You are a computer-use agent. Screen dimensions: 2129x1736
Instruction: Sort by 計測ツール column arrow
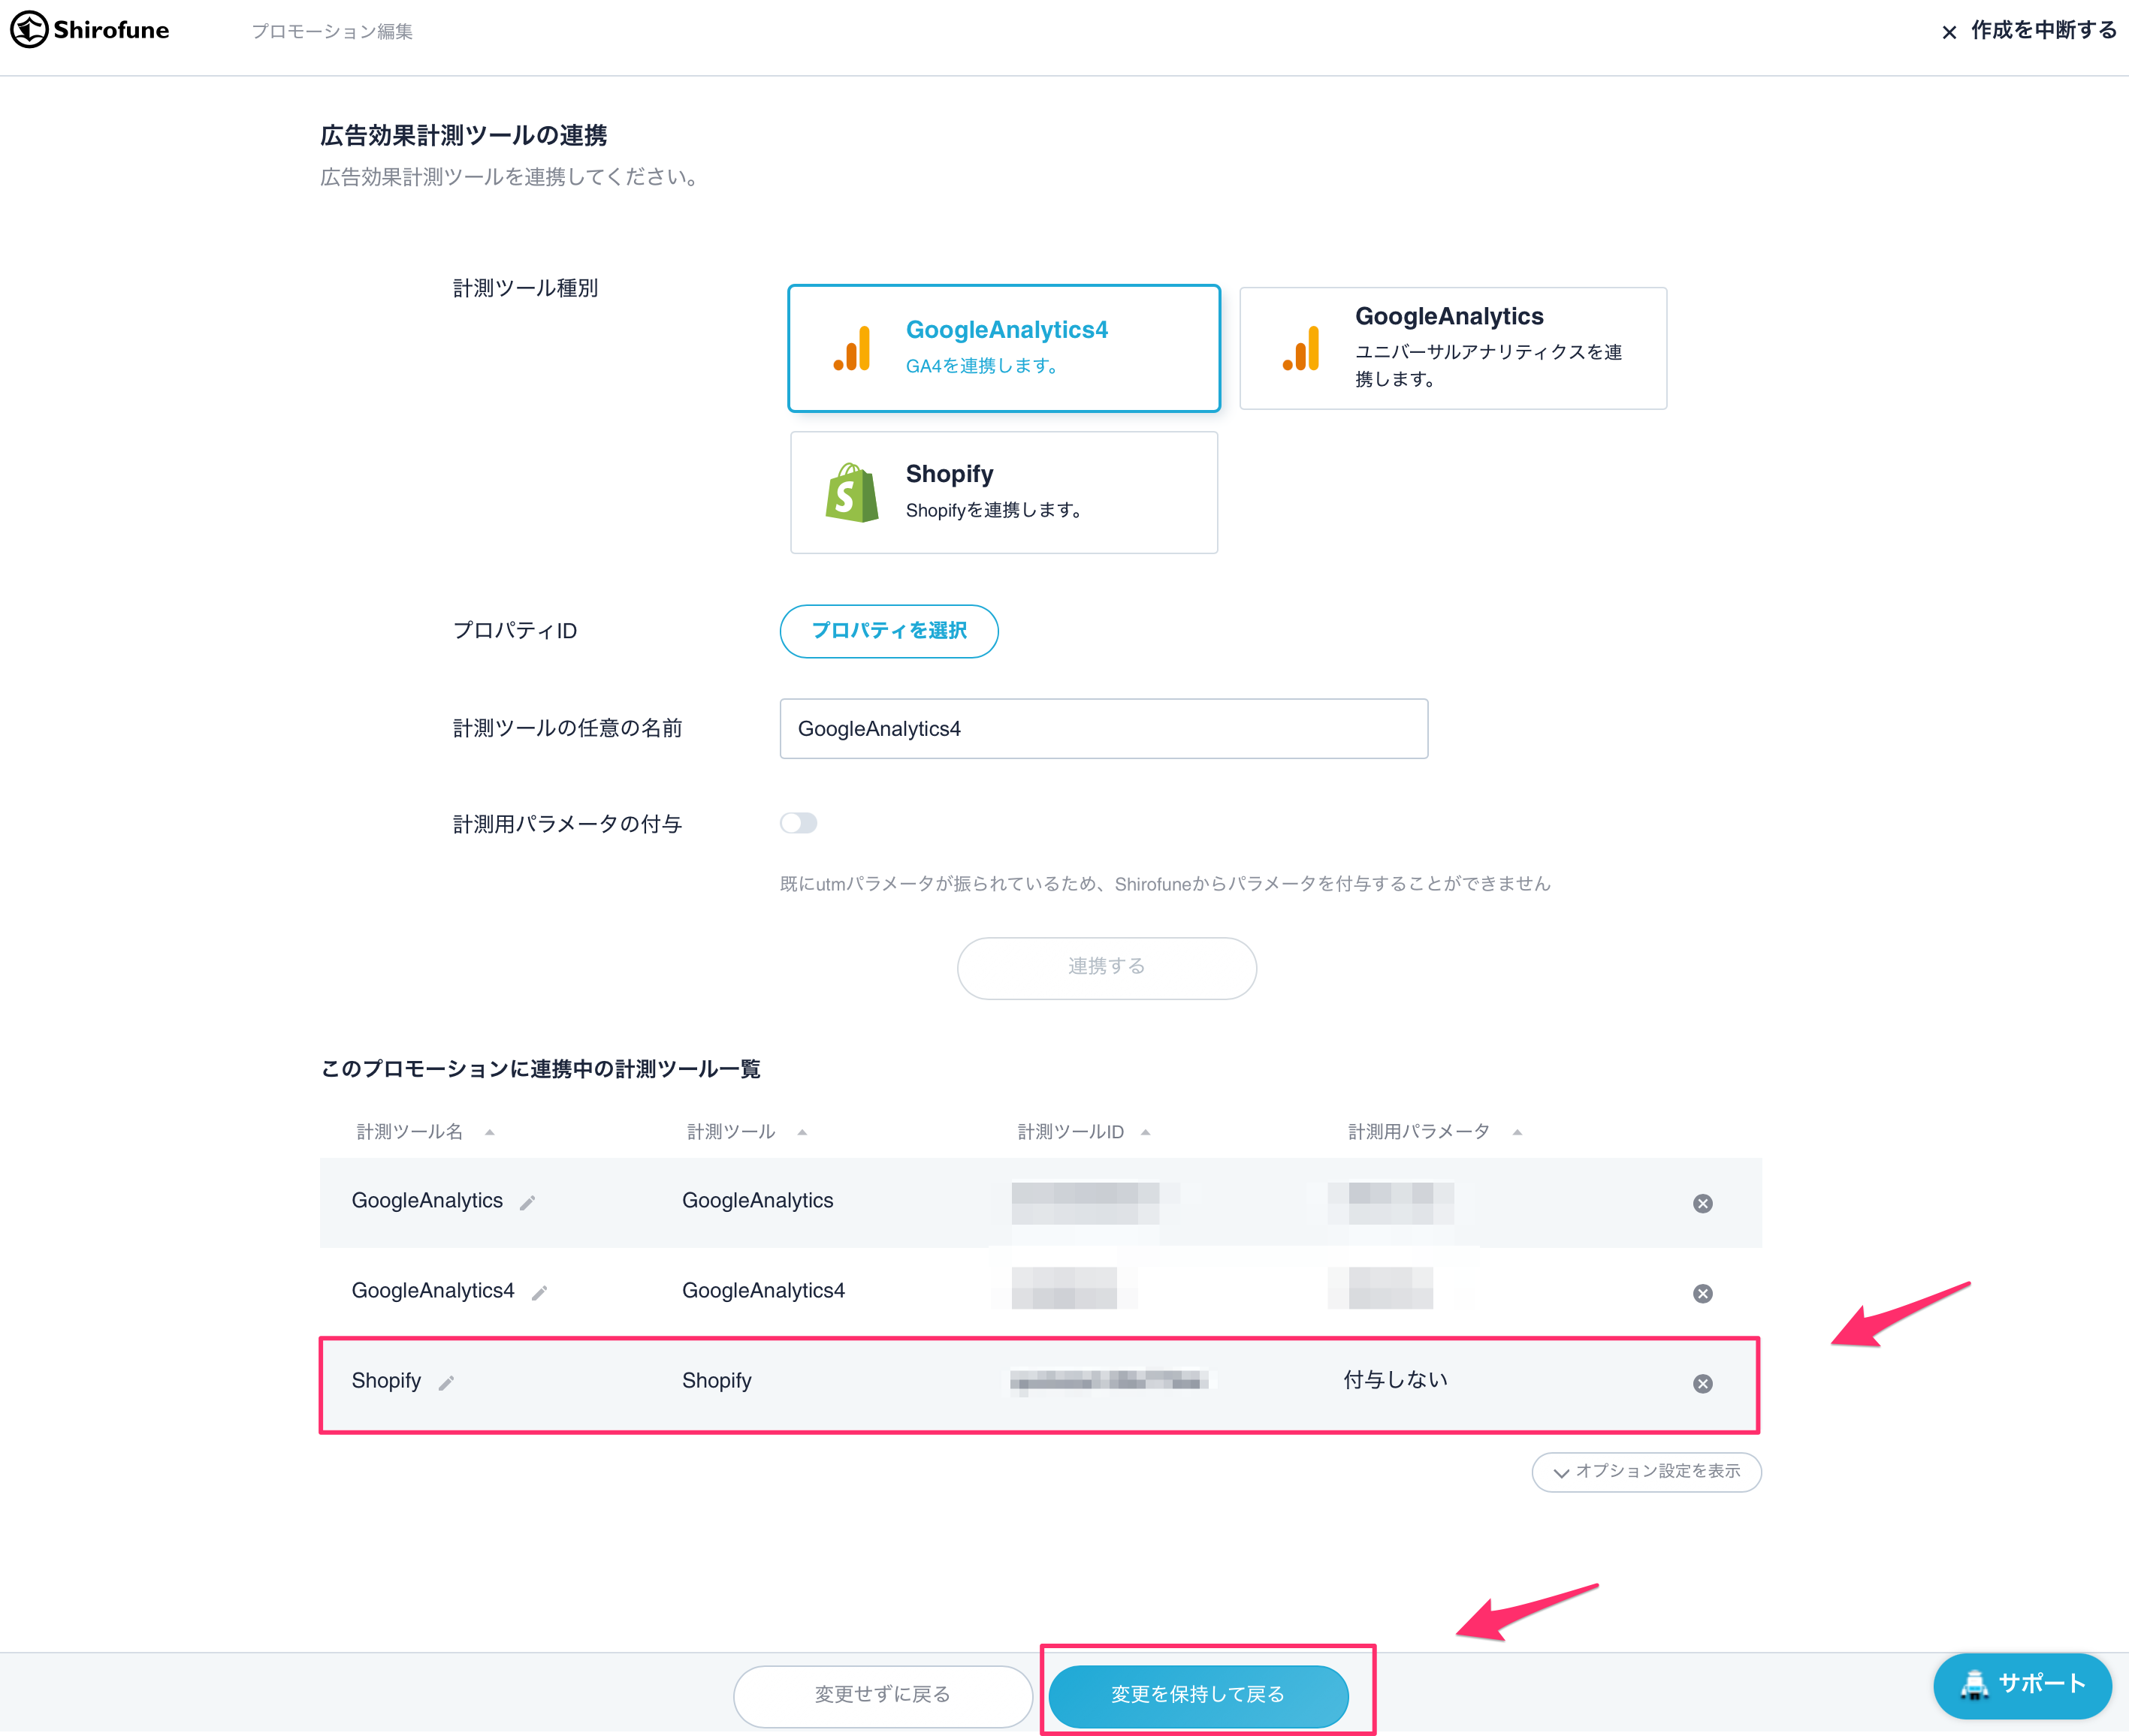802,1132
